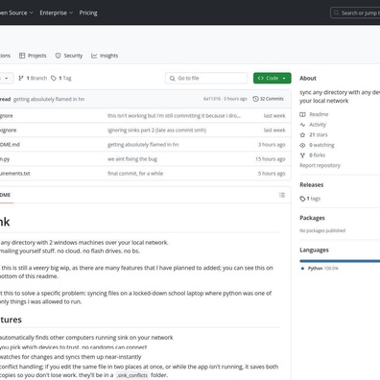The height and width of the screenshot is (380, 380).
Task: Open the Packages heading link
Action: pos(312,218)
